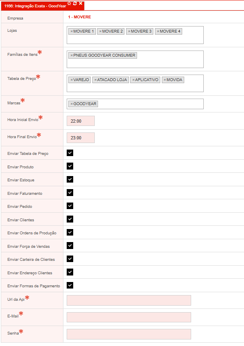Click the Hora Inicial Envio time field
This screenshot has width=244, height=346.
[81, 121]
